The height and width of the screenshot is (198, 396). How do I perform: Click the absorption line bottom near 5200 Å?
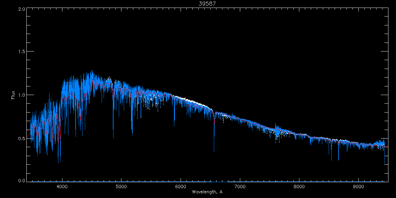click(132, 135)
